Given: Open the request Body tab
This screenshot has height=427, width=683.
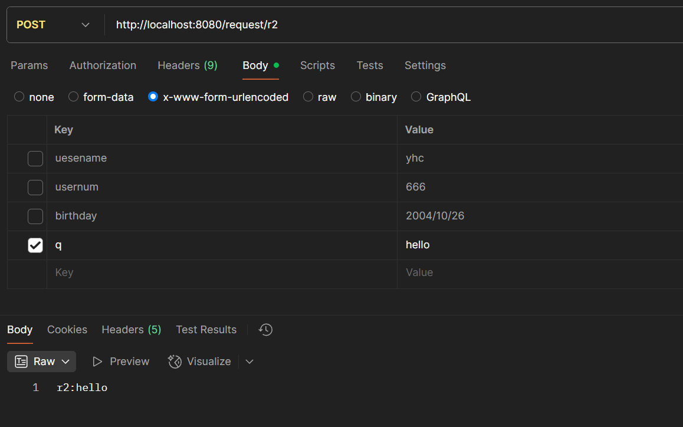Looking at the screenshot, I should 261,65.
